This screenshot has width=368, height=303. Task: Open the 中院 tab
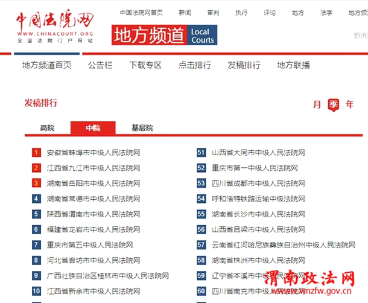pos(93,128)
